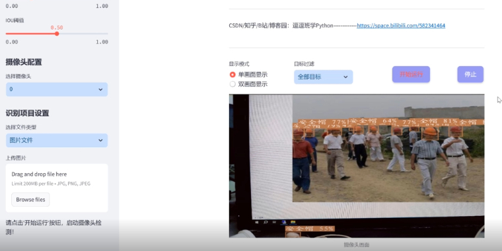Click the Browse files button
The image size is (502, 251).
click(31, 199)
